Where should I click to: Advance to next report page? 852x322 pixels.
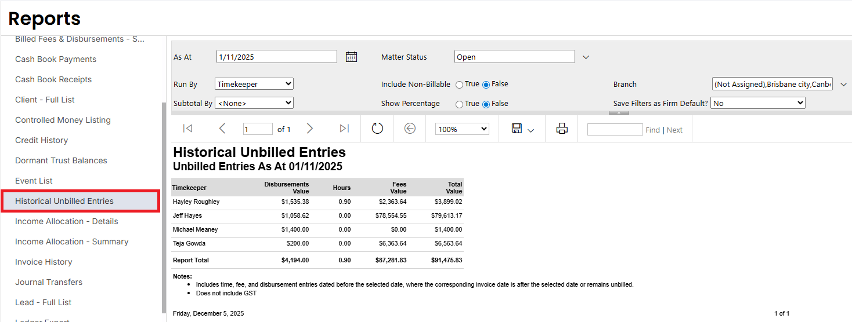(310, 129)
